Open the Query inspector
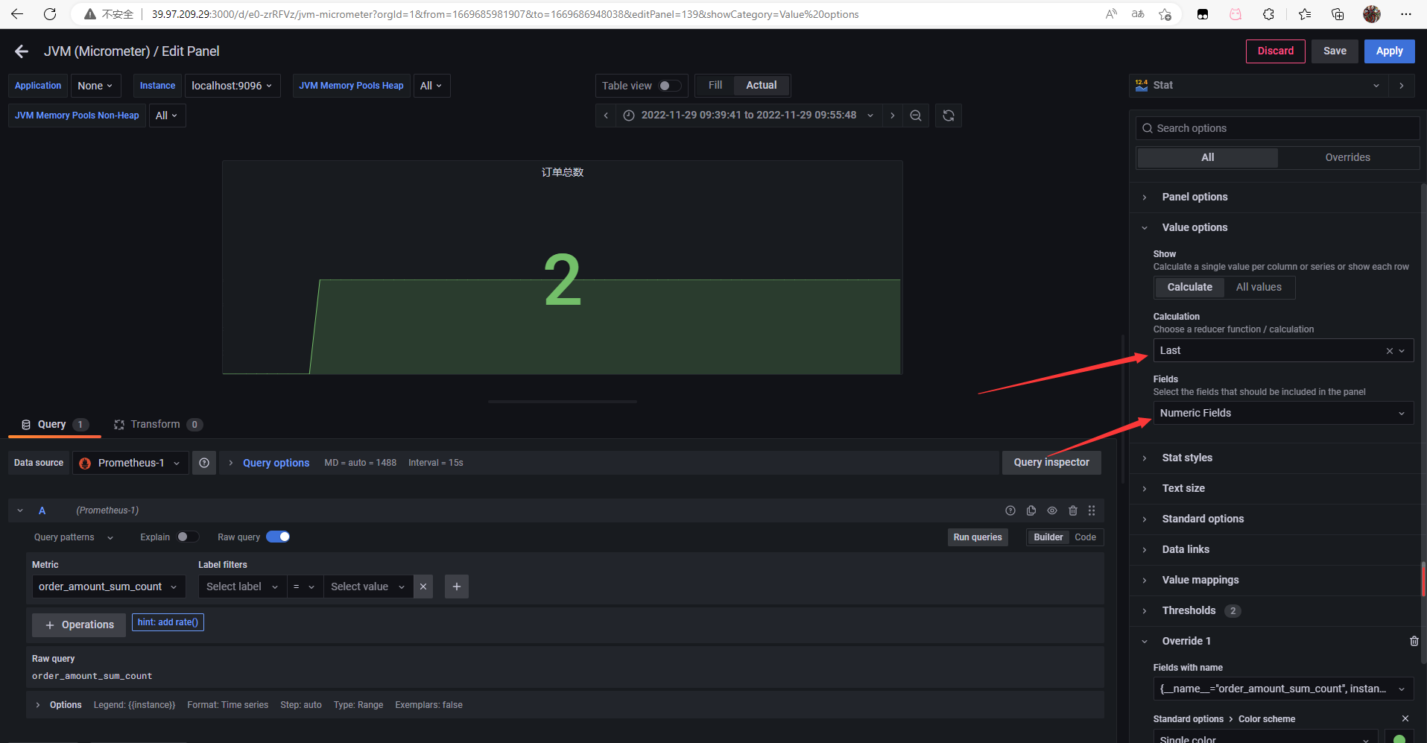The image size is (1427, 743). coord(1051,463)
